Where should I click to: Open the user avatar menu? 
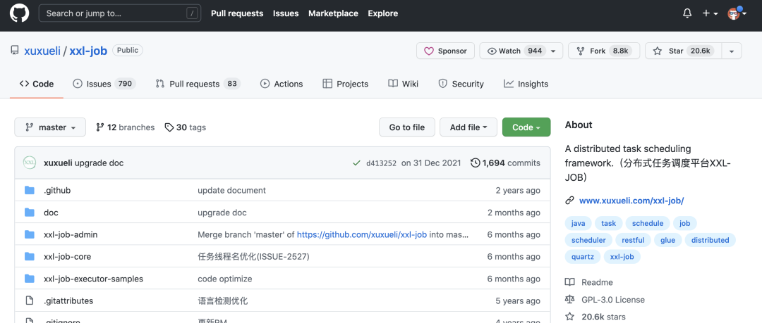click(737, 13)
